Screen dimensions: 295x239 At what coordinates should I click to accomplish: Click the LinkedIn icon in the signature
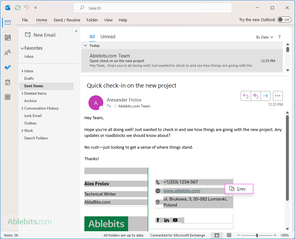click(x=166, y=220)
